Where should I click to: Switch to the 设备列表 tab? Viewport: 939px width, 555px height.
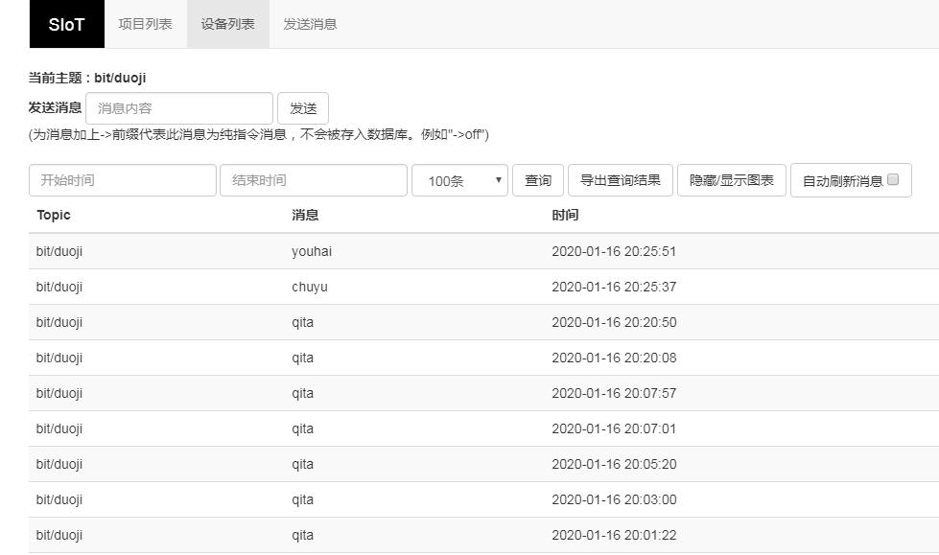click(227, 24)
